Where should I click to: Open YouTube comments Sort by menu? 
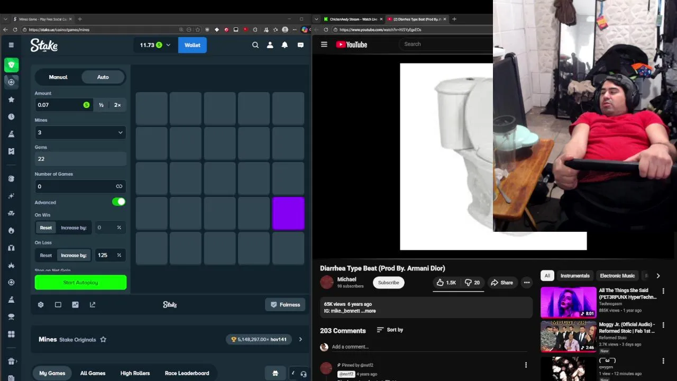(x=390, y=330)
